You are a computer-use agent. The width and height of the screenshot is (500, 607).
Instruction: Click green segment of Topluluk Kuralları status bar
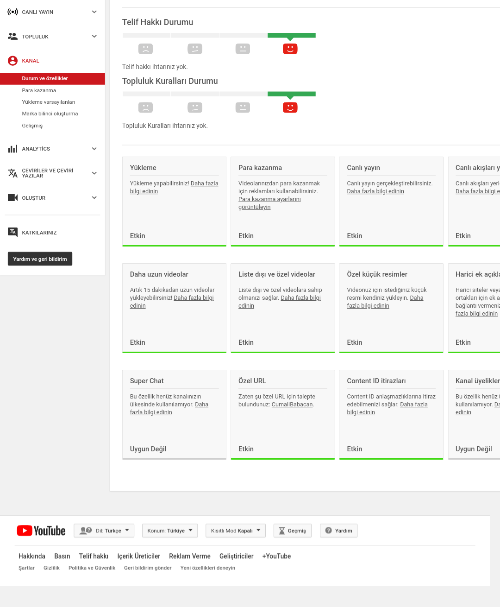click(x=292, y=94)
